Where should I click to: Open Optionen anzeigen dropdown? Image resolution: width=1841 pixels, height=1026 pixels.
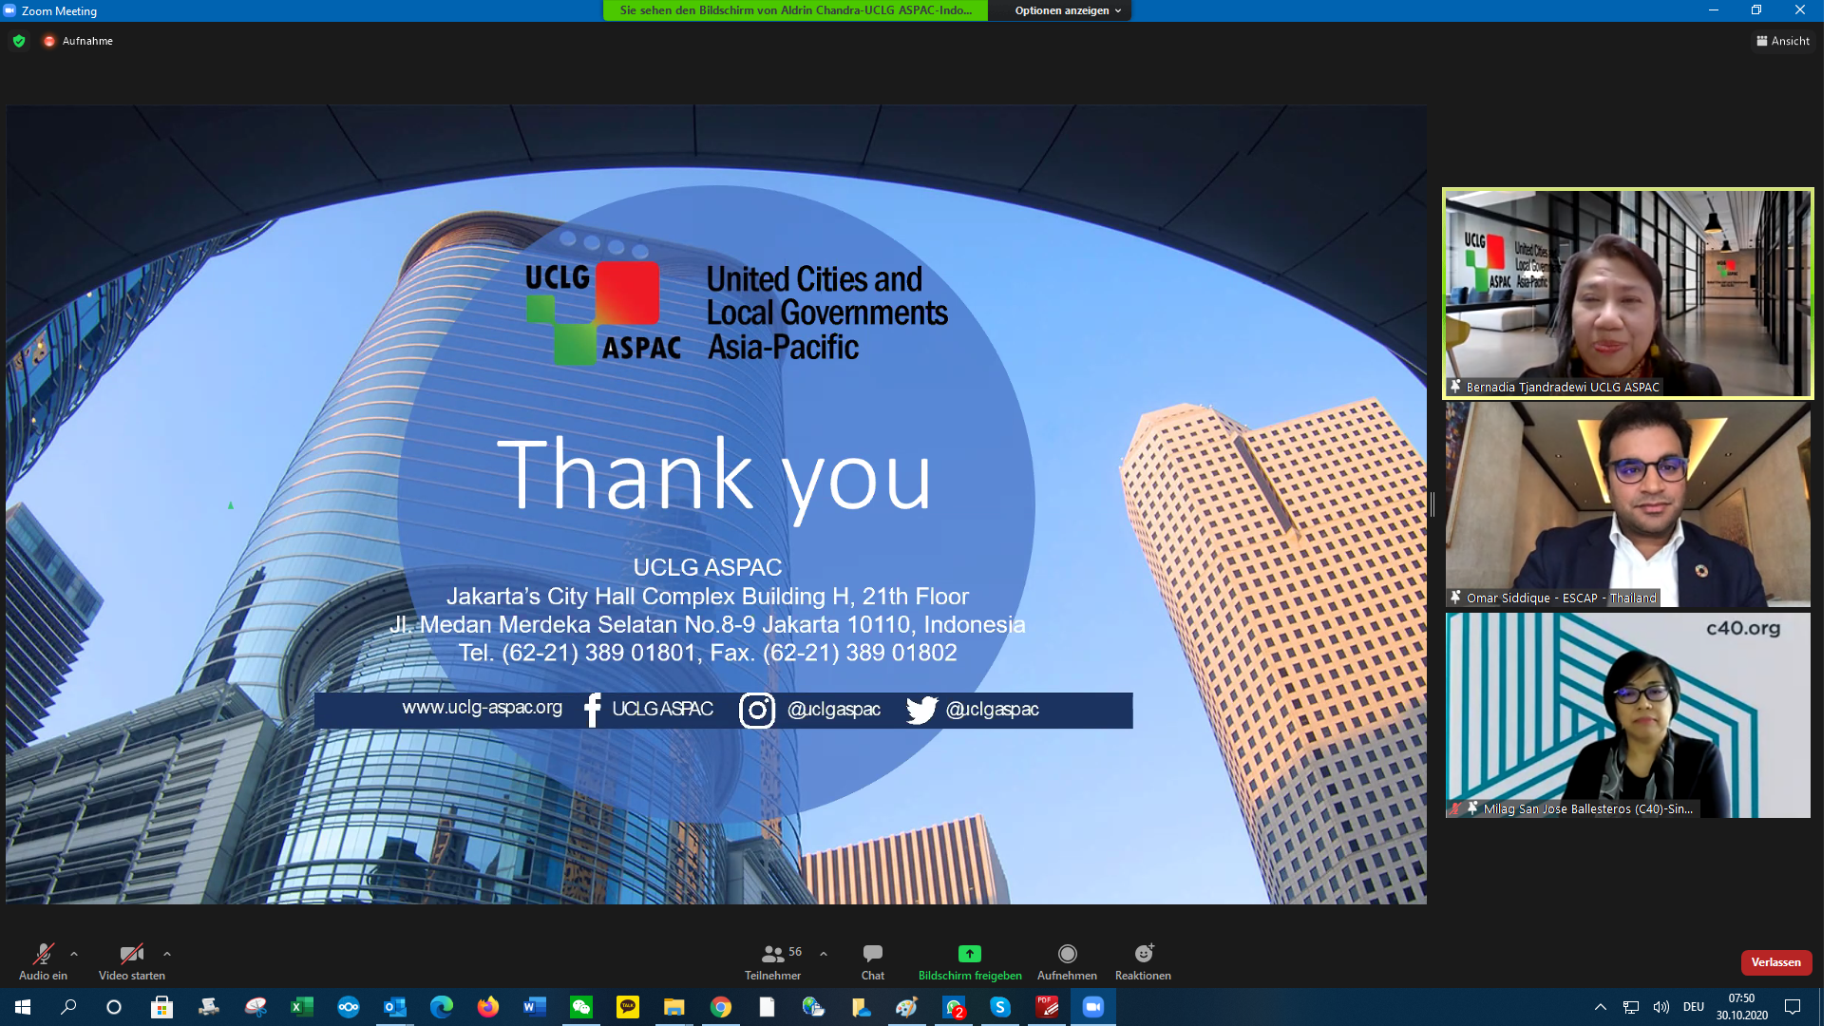[x=1067, y=10]
